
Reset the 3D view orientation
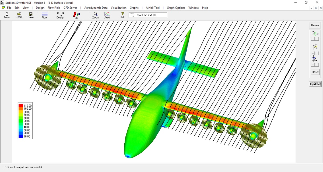(315, 72)
